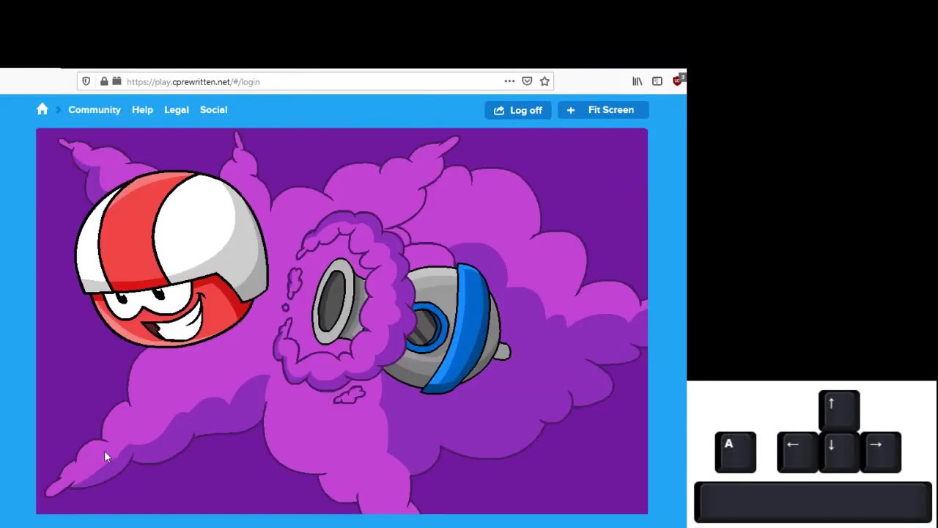Open the page actions three-dot menu

click(x=509, y=81)
